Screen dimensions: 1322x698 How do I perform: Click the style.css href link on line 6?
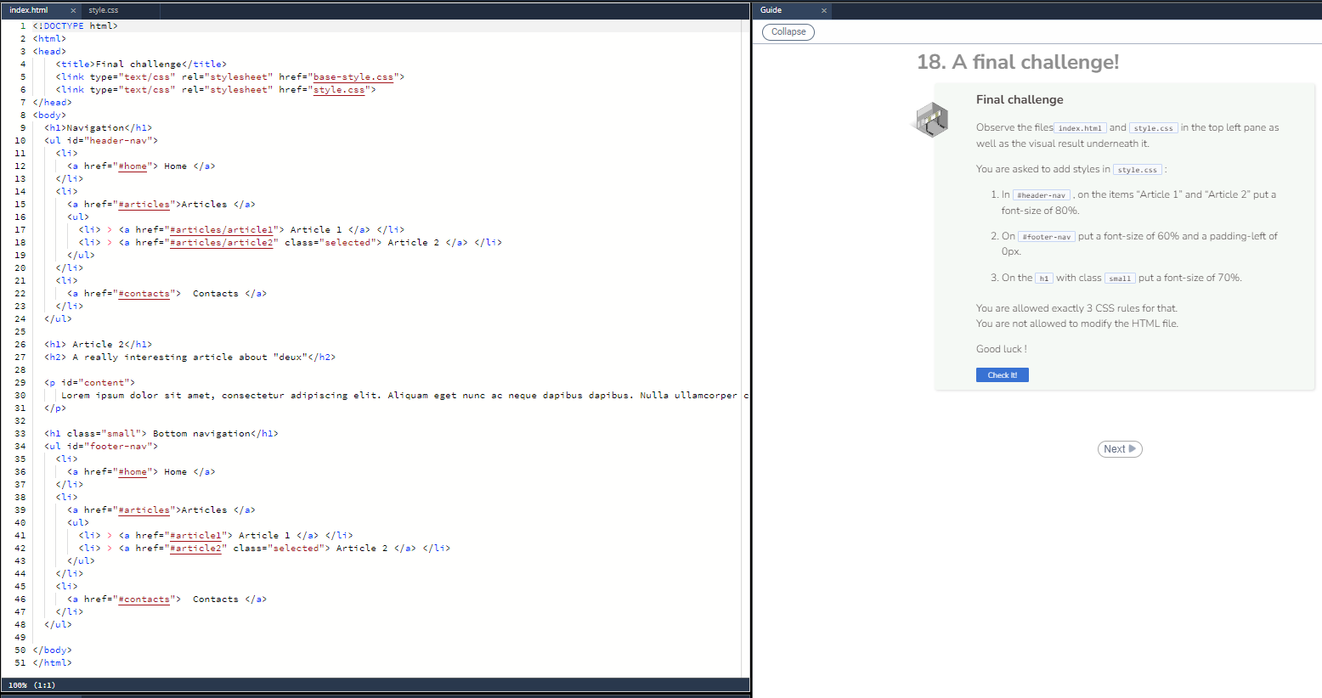339,89
